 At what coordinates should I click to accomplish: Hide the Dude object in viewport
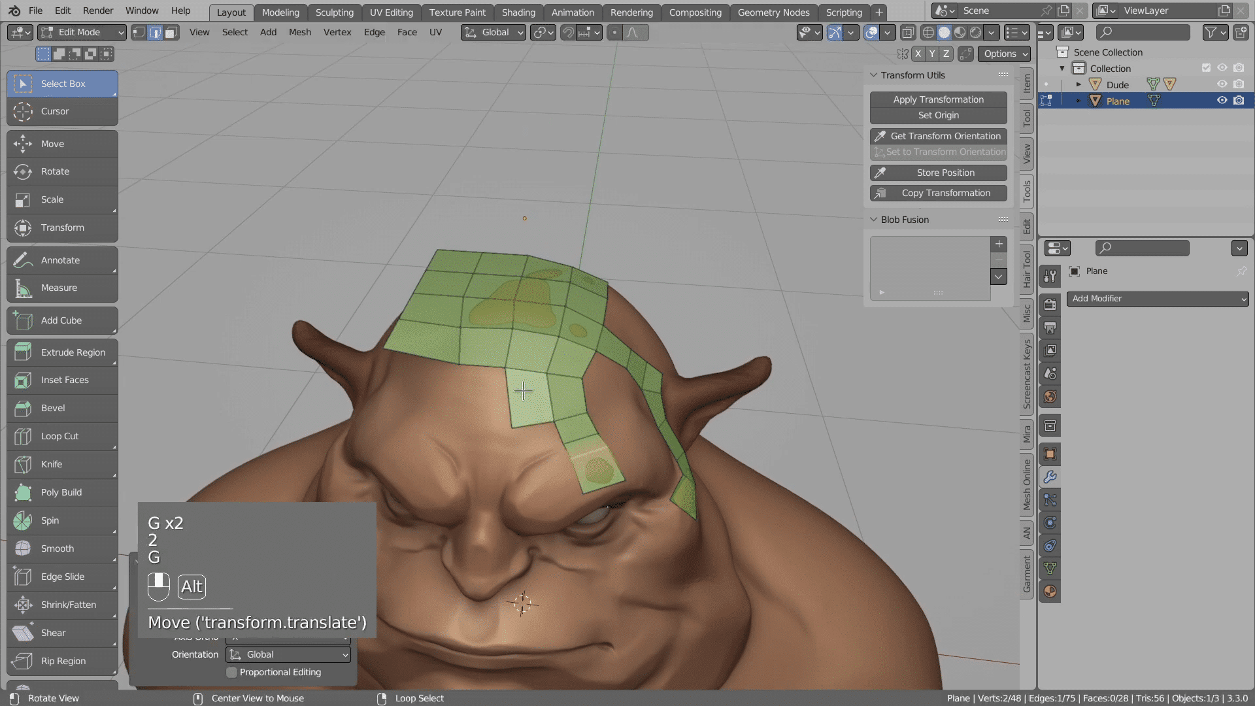click(1222, 84)
